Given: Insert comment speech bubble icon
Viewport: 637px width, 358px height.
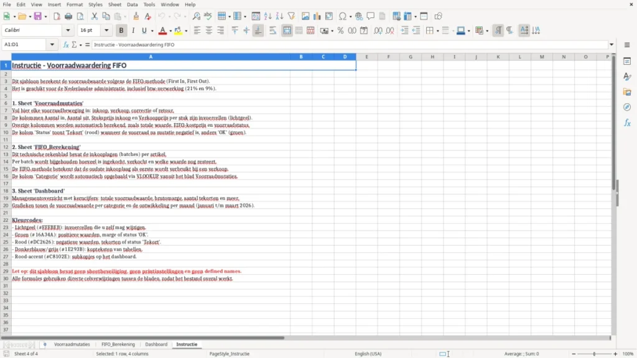Looking at the screenshot, I should click(371, 16).
